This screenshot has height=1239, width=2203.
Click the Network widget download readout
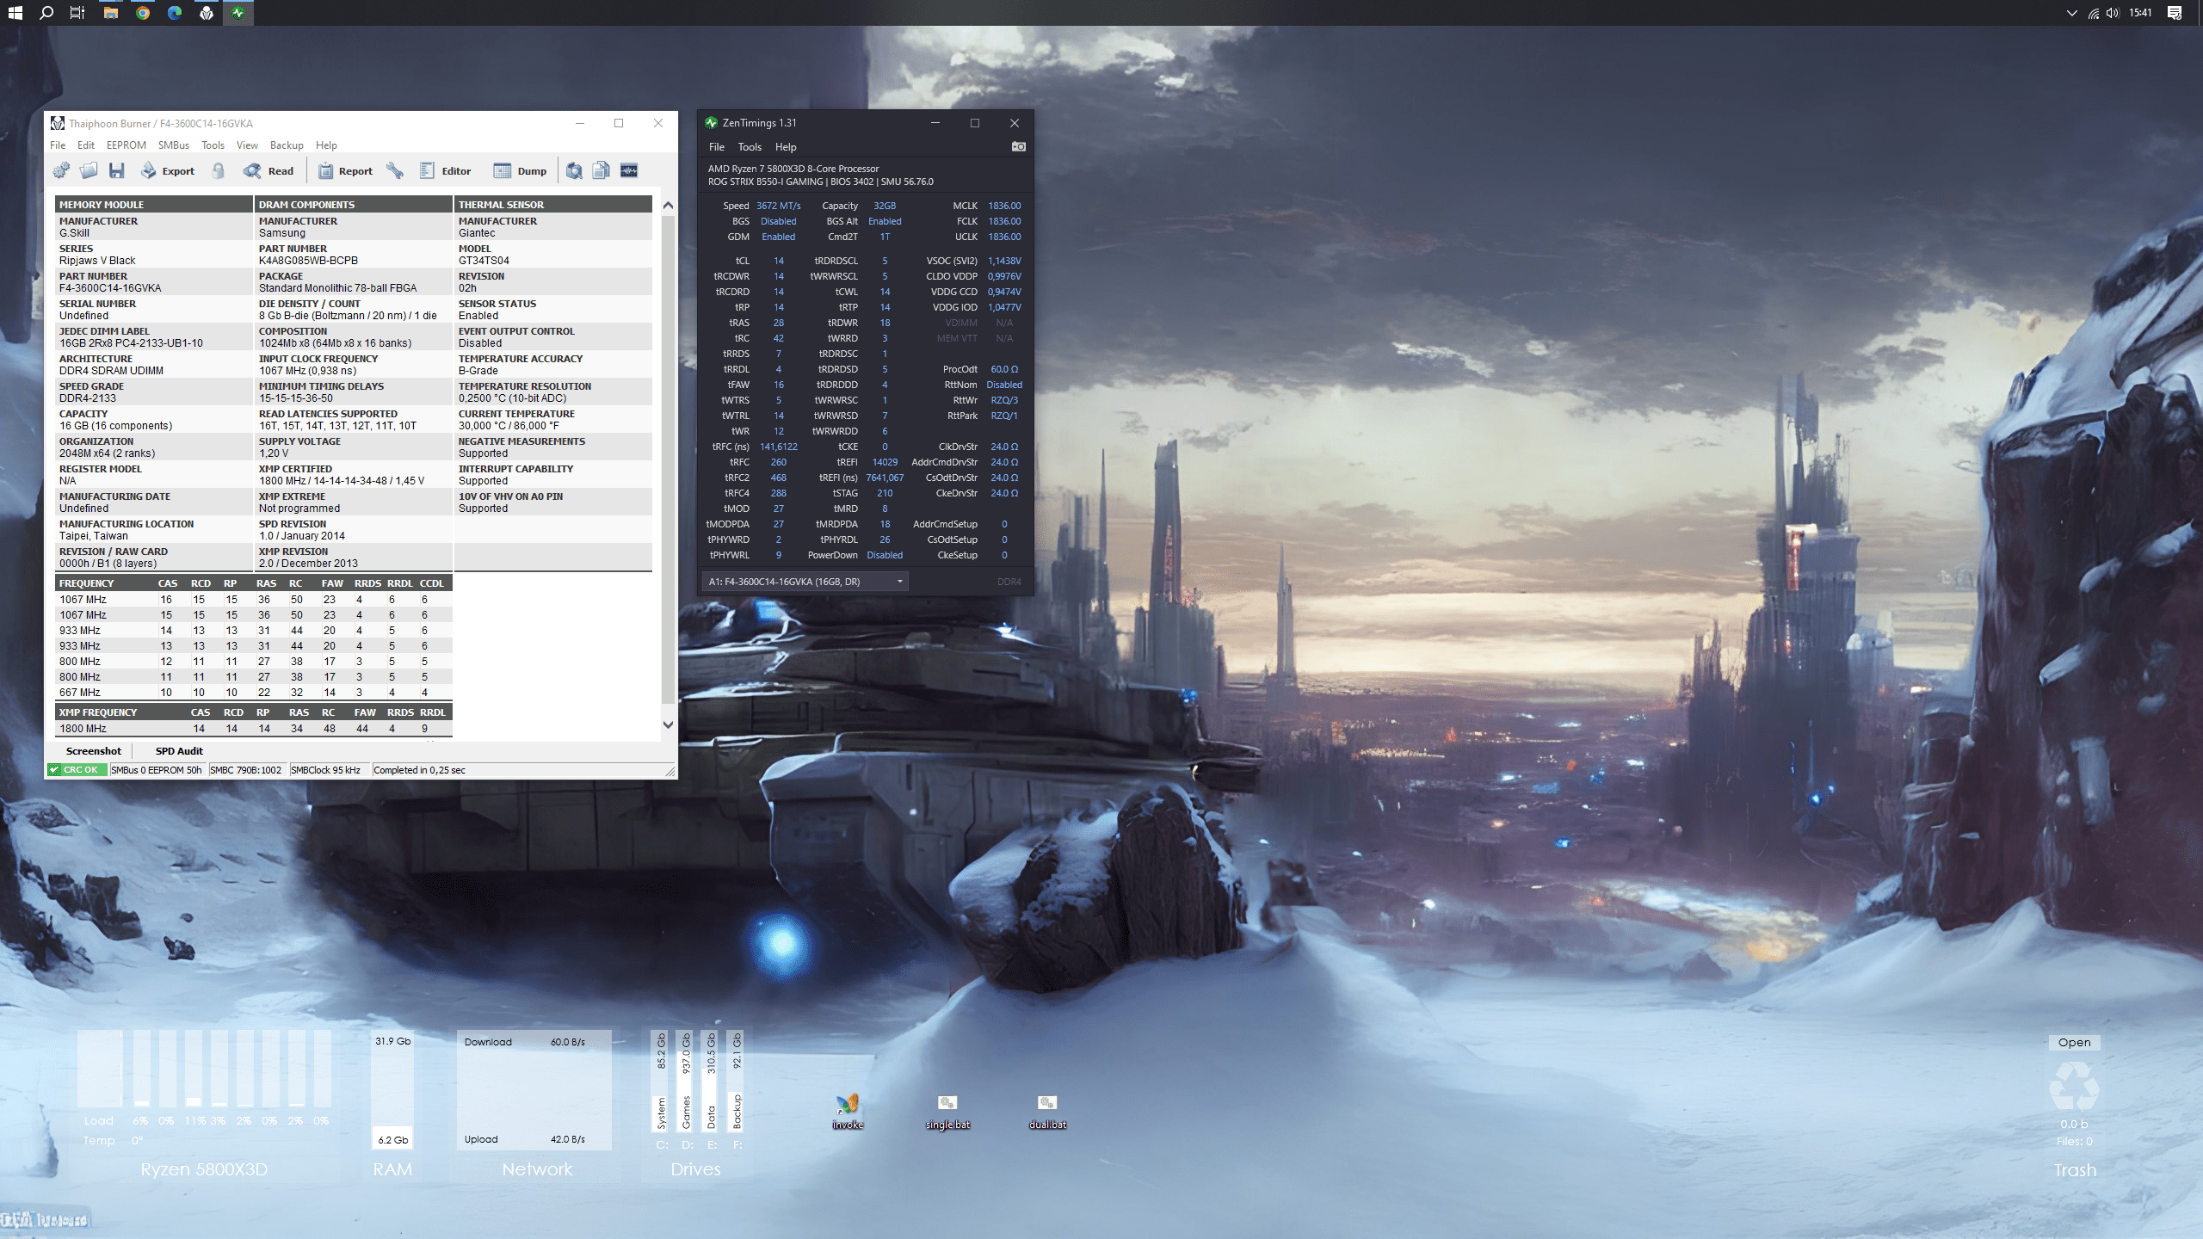525,1042
